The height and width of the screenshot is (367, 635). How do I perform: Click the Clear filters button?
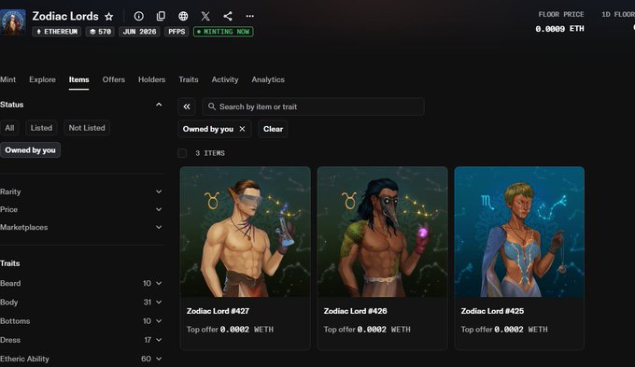click(273, 129)
